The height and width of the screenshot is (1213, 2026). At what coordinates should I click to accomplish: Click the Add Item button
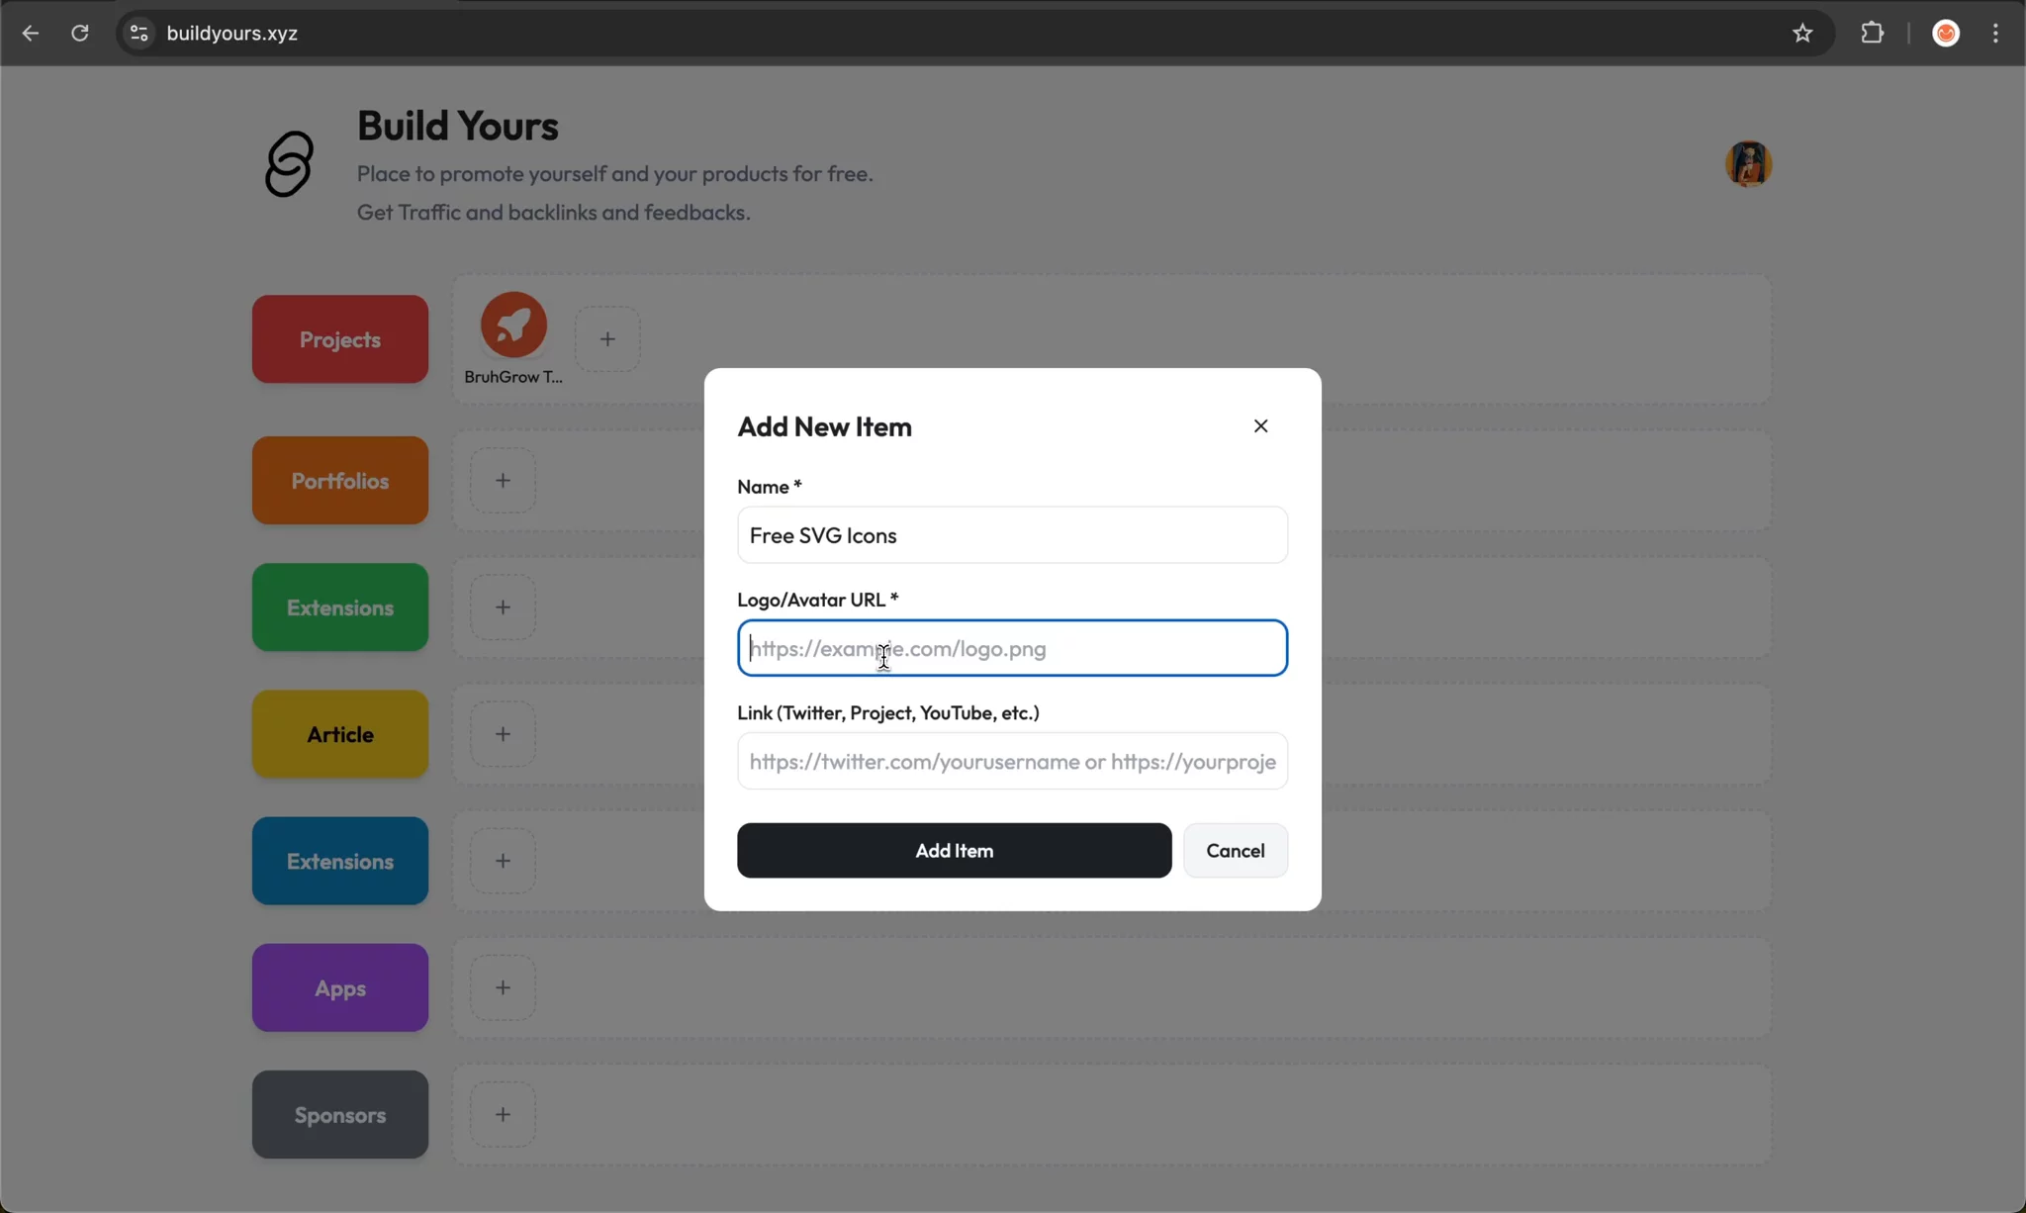pyautogui.click(x=954, y=851)
